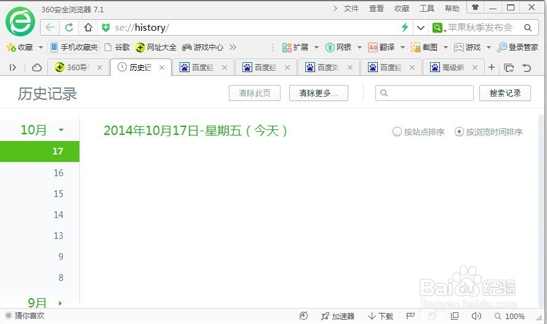Screen dimensions: 547x324
Task: Select day 17 in date list
Action: pyautogui.click(x=40, y=151)
